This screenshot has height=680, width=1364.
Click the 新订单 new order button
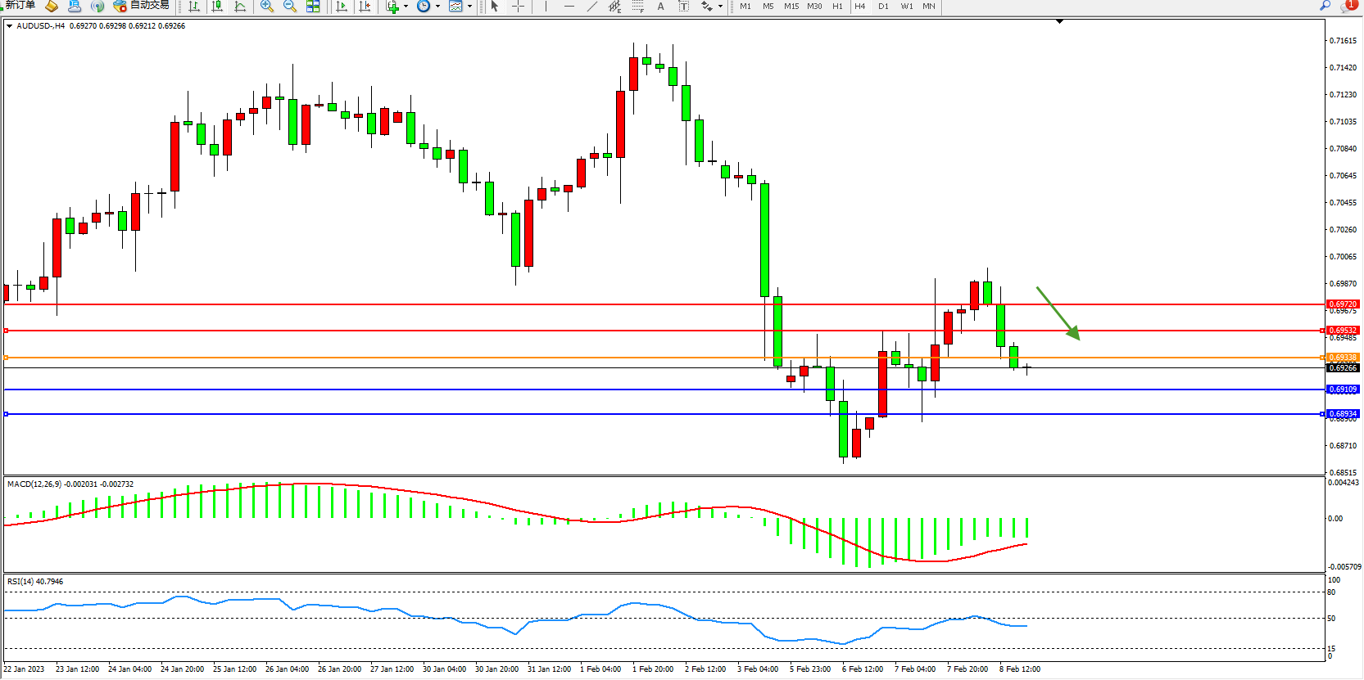tap(20, 6)
